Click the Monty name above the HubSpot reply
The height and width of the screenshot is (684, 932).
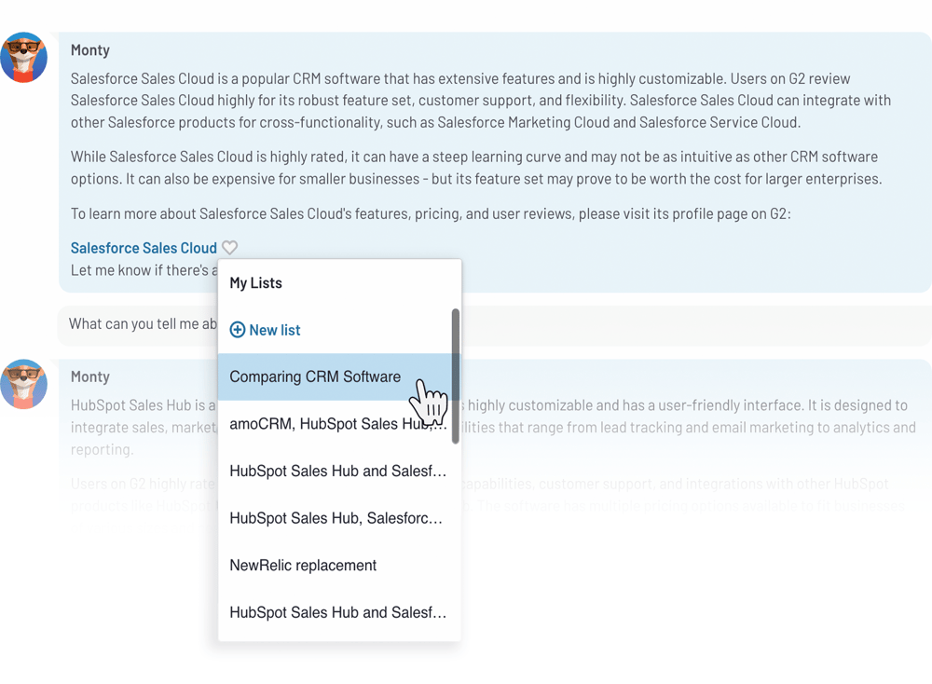[90, 376]
